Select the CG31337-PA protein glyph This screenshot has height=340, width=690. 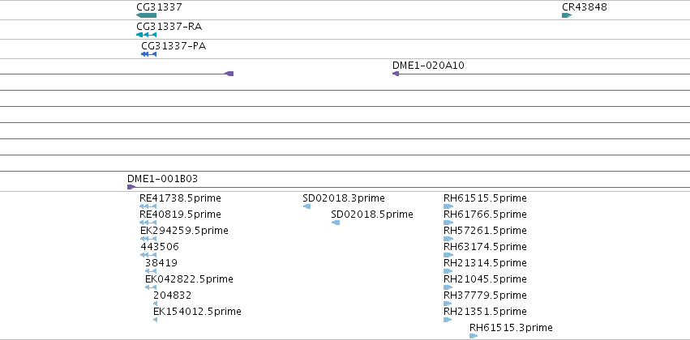point(148,54)
